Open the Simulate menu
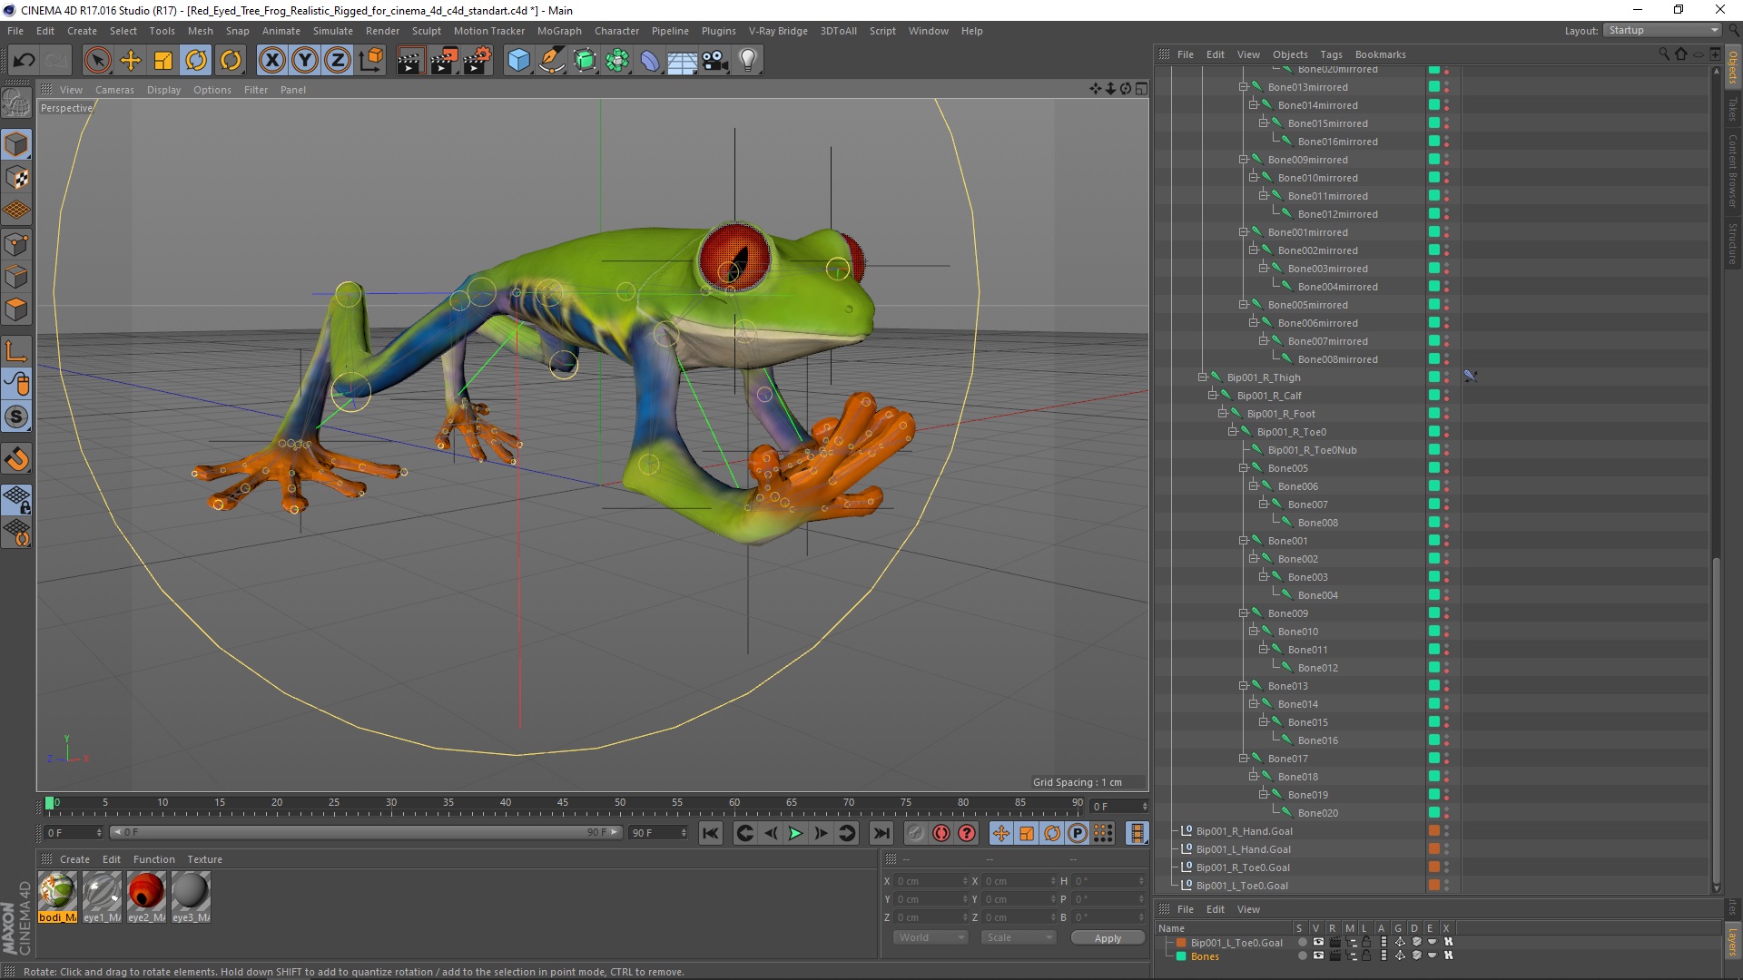1743x980 pixels. [332, 31]
